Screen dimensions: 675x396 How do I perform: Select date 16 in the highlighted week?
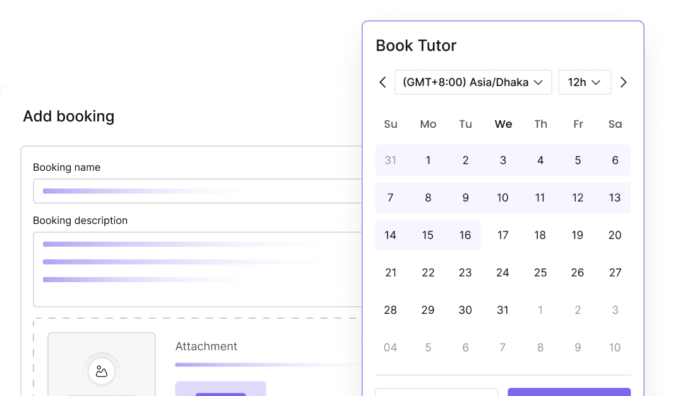[x=465, y=235]
